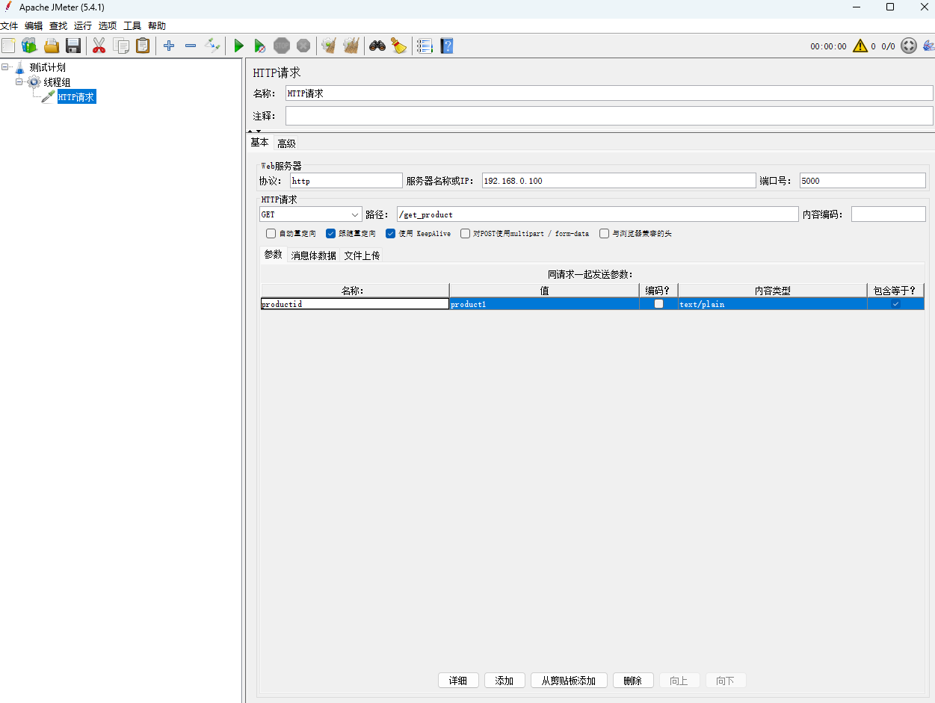Enable 自动重定向 checkbox
The image size is (935, 703).
(x=271, y=234)
